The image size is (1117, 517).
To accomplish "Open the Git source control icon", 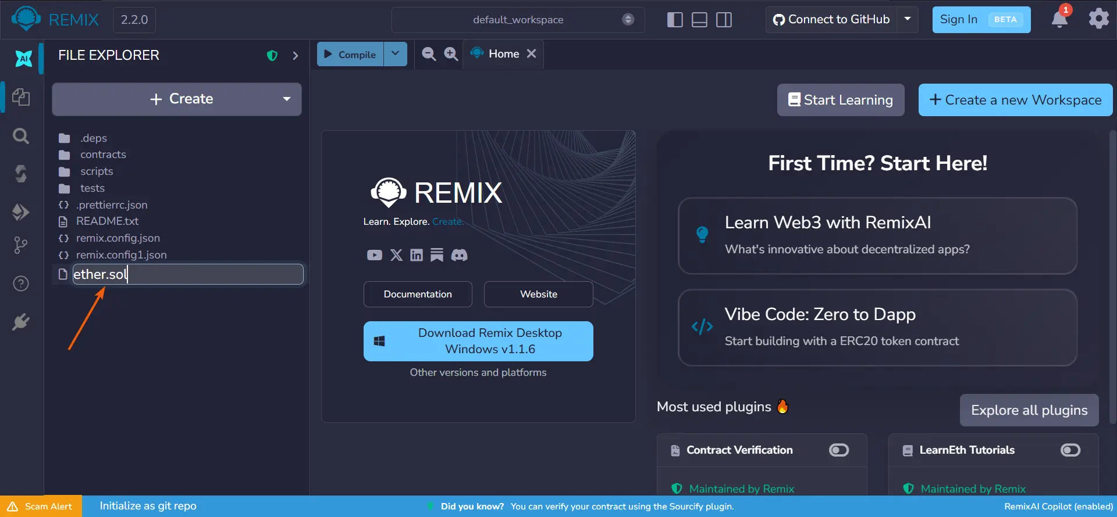I will click(x=21, y=245).
